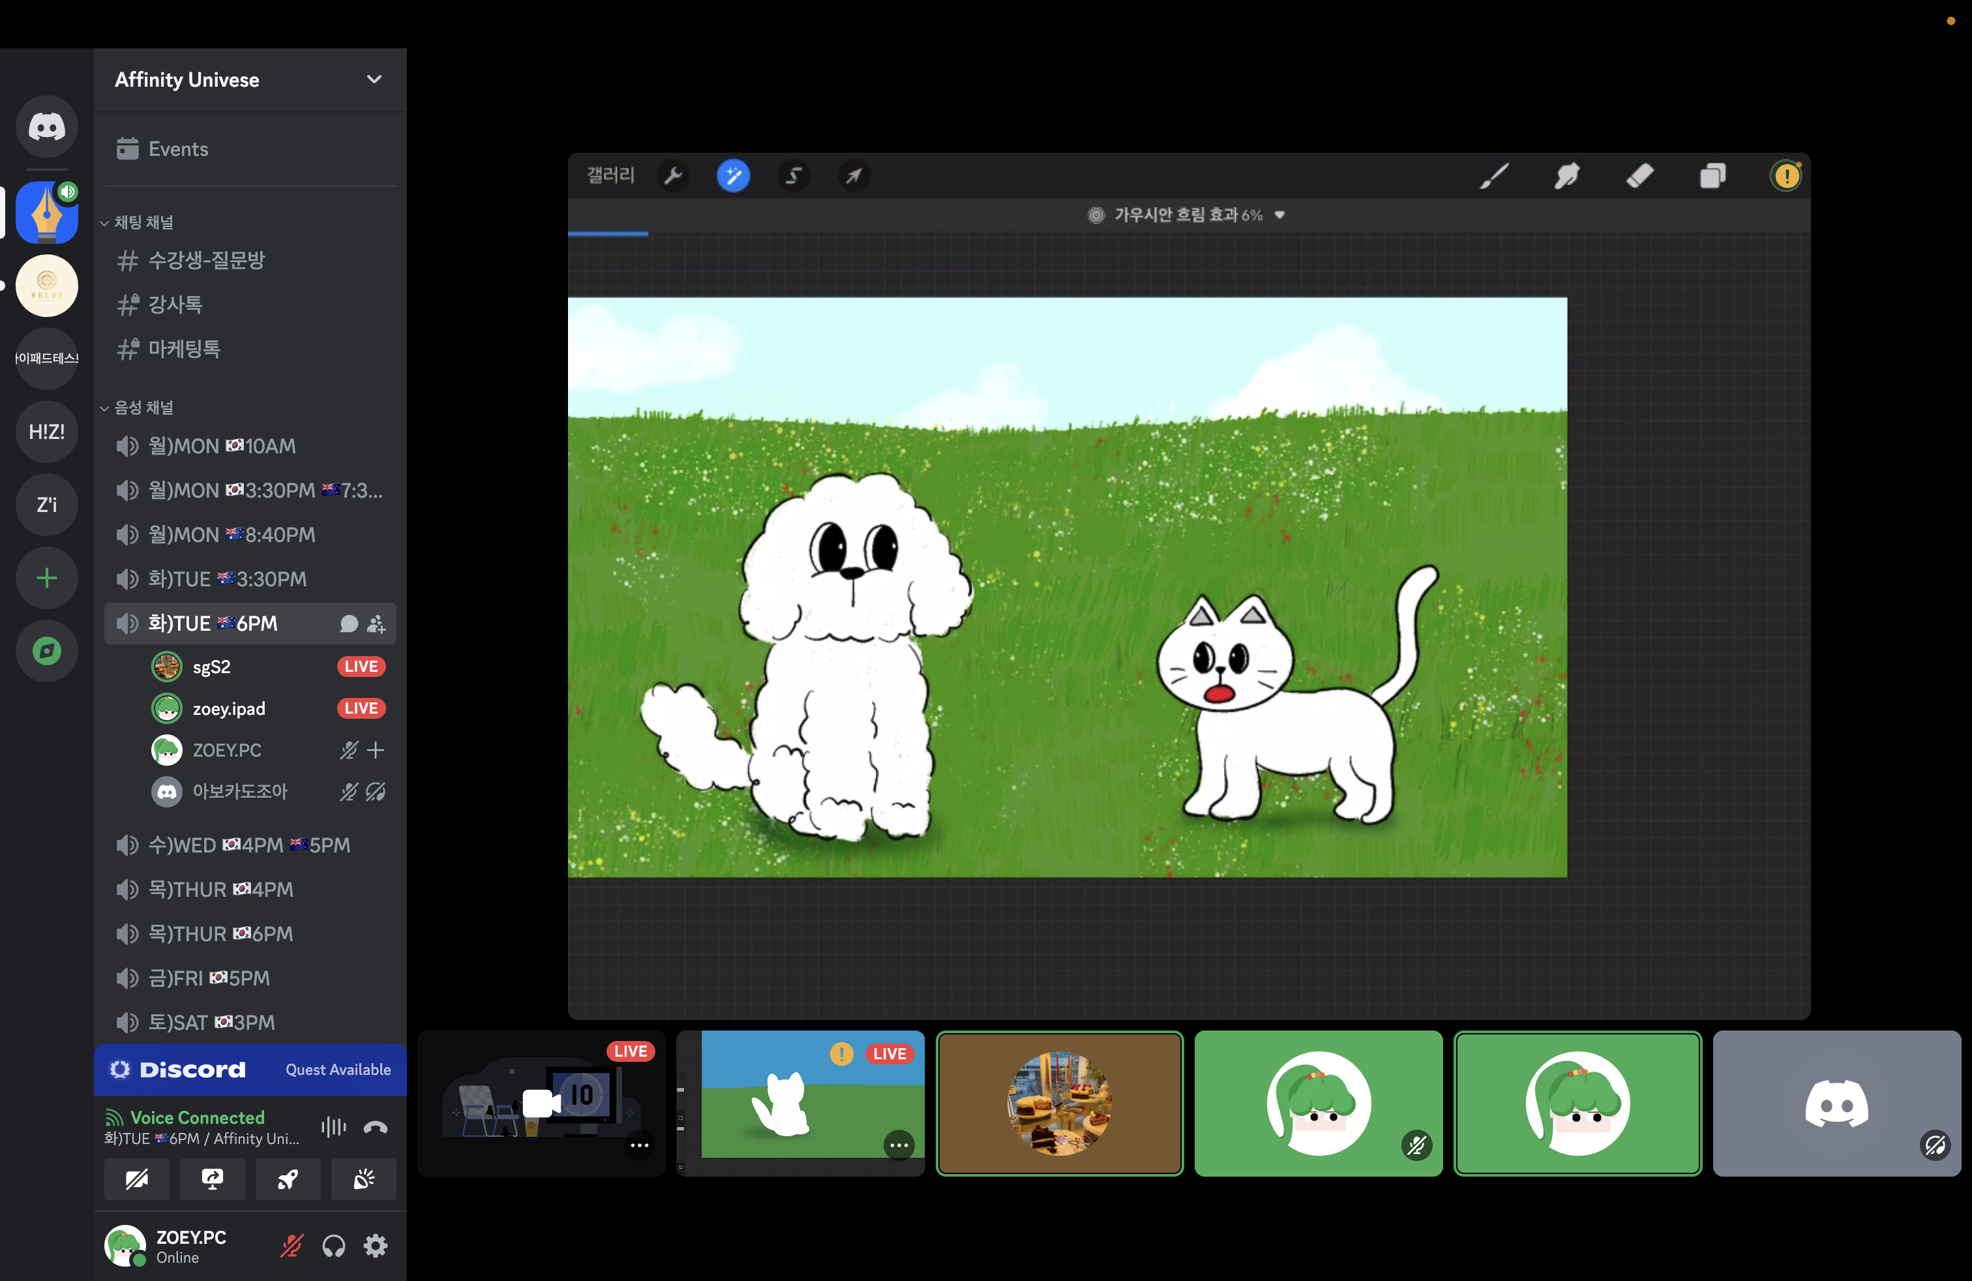The height and width of the screenshot is (1281, 1972).
Task: Open options on sgS2 stream tile
Action: (x=639, y=1145)
